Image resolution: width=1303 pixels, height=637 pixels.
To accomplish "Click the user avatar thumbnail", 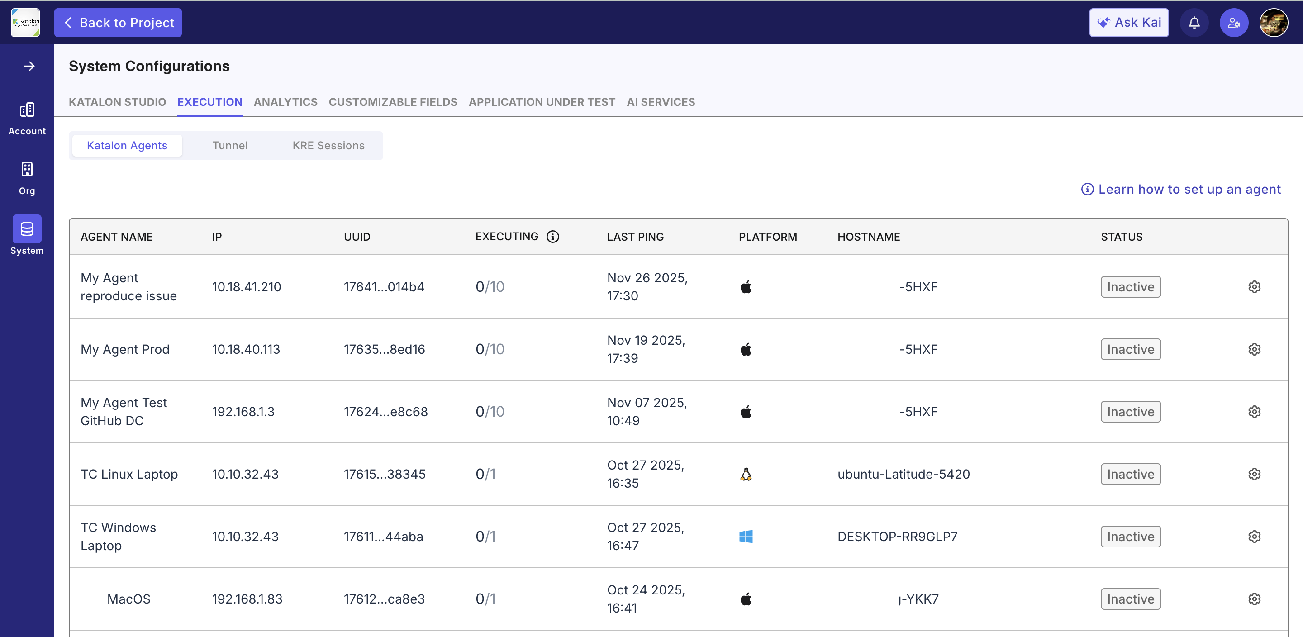I will click(1274, 22).
